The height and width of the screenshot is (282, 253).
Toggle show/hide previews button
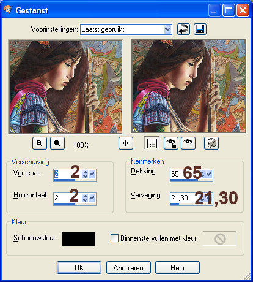pos(152,143)
